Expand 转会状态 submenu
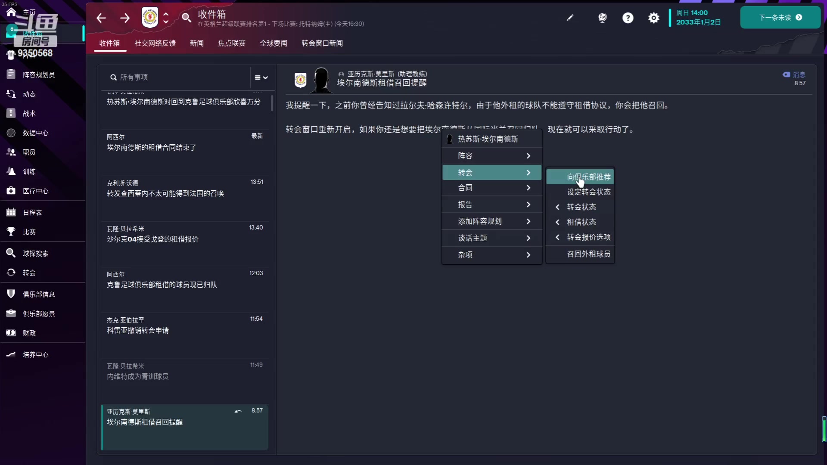This screenshot has height=465, width=827. 580,207
